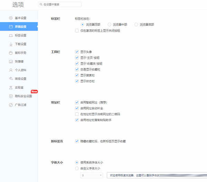
Task: Click the 实验室 lab icon
Action: click(11, 88)
